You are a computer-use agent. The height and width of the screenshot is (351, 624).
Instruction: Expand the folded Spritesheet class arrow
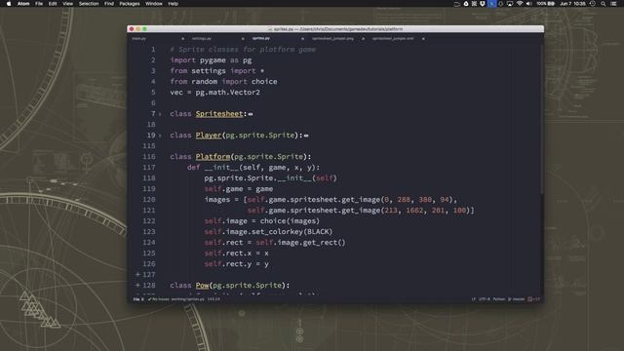click(160, 114)
